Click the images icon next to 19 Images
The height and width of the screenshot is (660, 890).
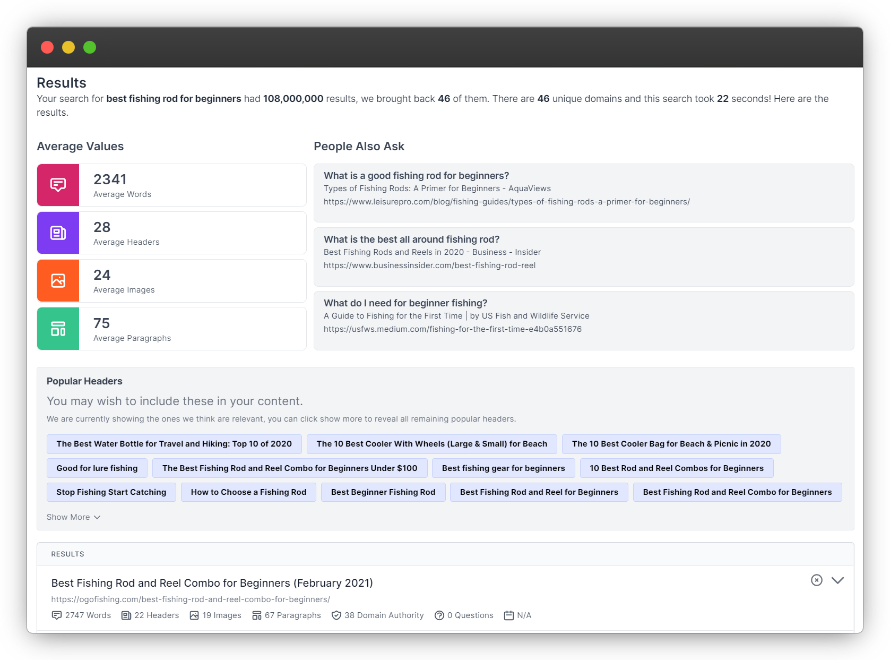[x=194, y=615]
